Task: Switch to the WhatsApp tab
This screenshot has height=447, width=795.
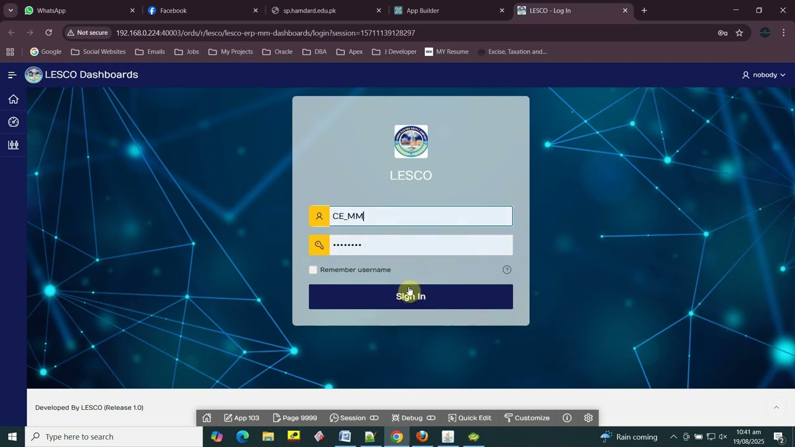Action: [79, 11]
